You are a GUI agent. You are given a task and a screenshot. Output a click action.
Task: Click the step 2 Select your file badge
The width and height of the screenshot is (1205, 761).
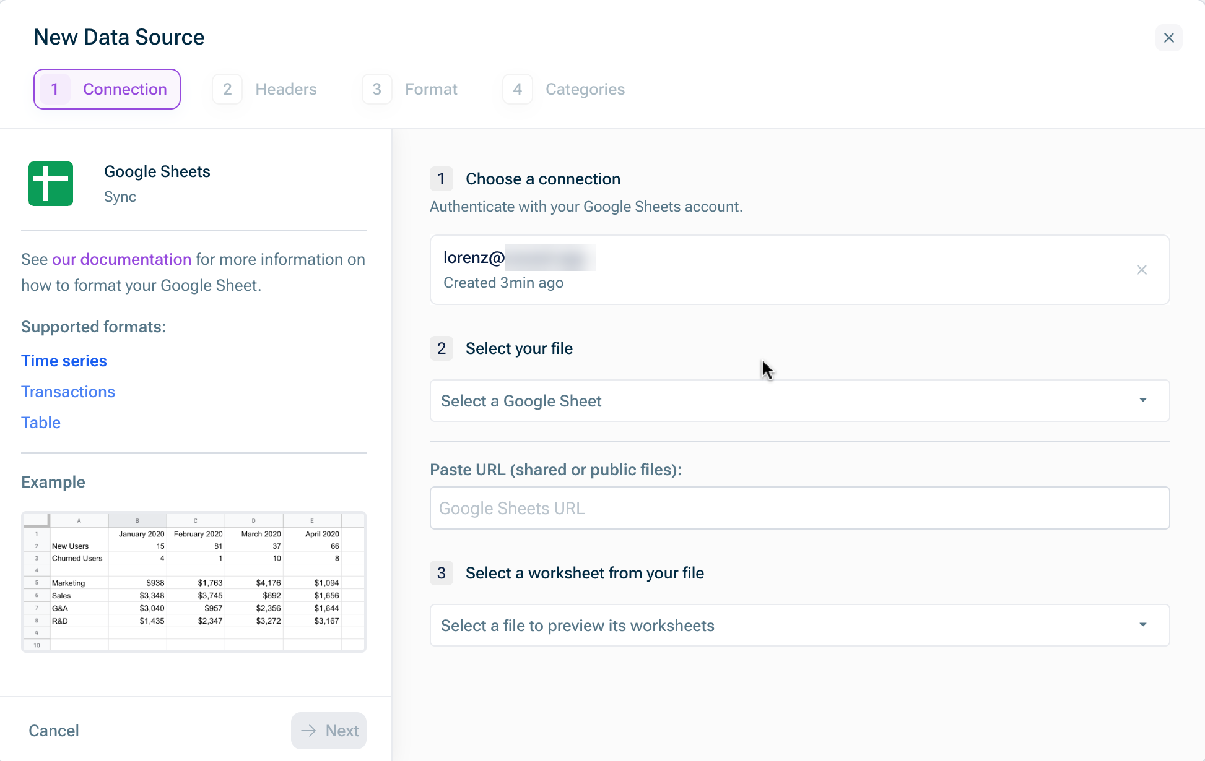(x=442, y=348)
